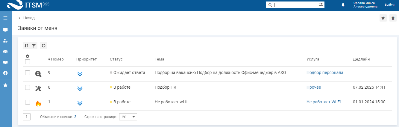Open the favorites star in sidebar
The width and height of the screenshot is (399, 127).
5,85
